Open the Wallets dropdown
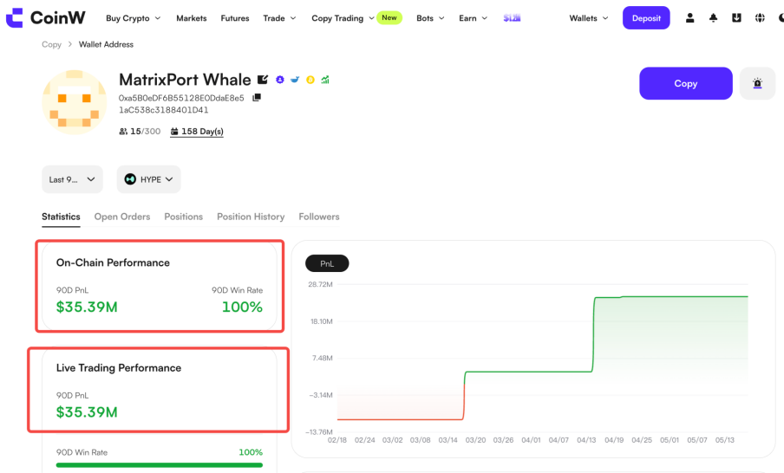 (589, 18)
